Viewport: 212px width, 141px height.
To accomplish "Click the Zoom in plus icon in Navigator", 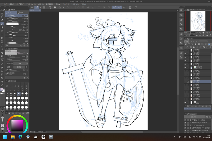I will (200, 33).
